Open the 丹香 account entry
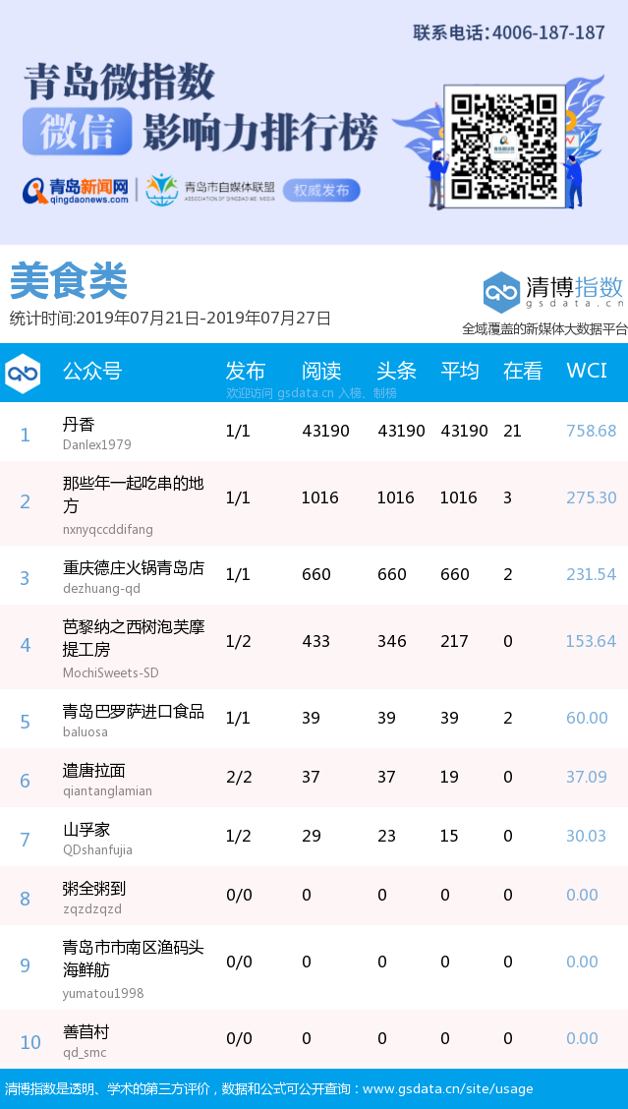This screenshot has height=1109, width=628. 79,425
